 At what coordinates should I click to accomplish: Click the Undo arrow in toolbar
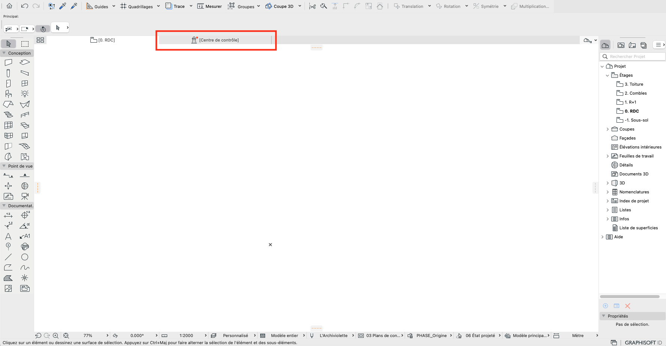click(24, 6)
